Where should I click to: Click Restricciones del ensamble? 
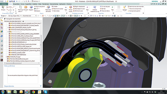tap(136, 7)
